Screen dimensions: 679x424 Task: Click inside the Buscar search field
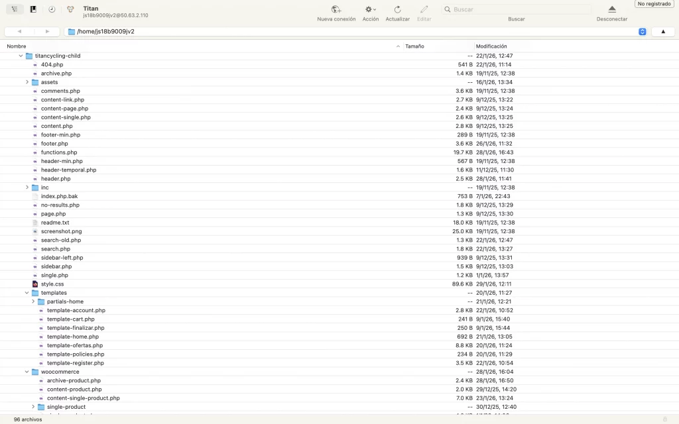517,9
